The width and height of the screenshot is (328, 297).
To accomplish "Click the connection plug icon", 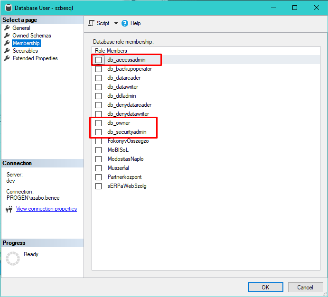I will click(9, 209).
